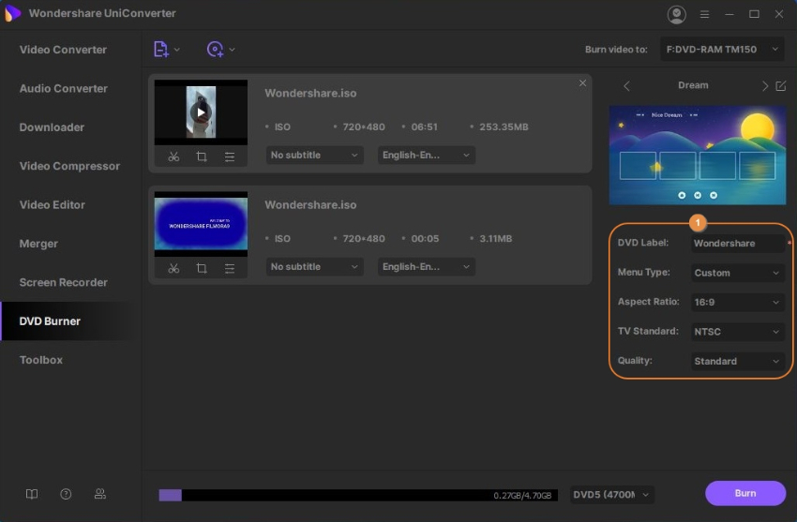Go to the next DVD template
The width and height of the screenshot is (797, 522).
(764, 85)
